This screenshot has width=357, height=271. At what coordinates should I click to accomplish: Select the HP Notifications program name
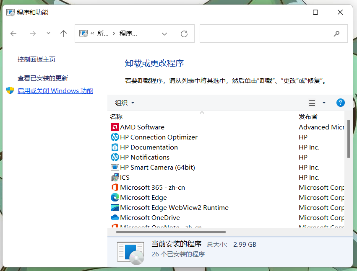pos(145,157)
